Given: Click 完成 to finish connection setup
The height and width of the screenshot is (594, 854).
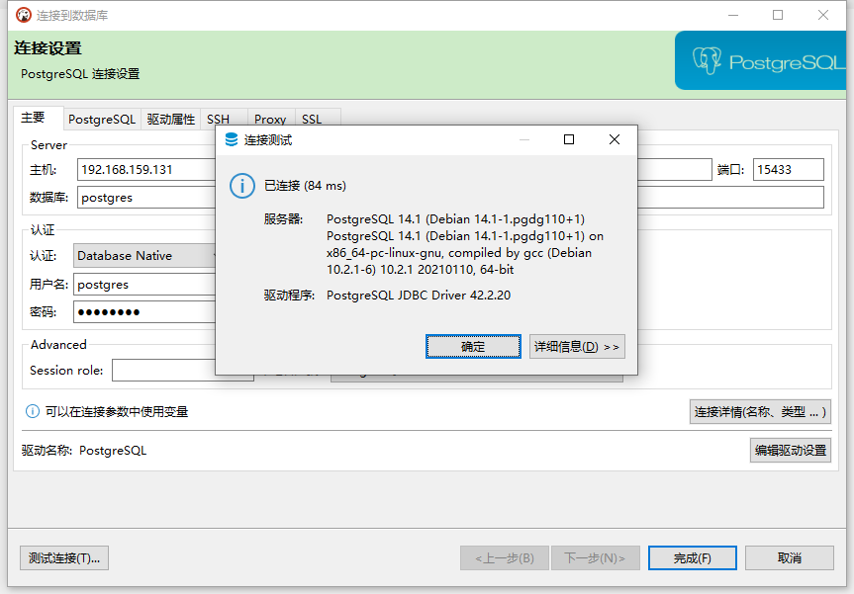Looking at the screenshot, I should click(692, 557).
